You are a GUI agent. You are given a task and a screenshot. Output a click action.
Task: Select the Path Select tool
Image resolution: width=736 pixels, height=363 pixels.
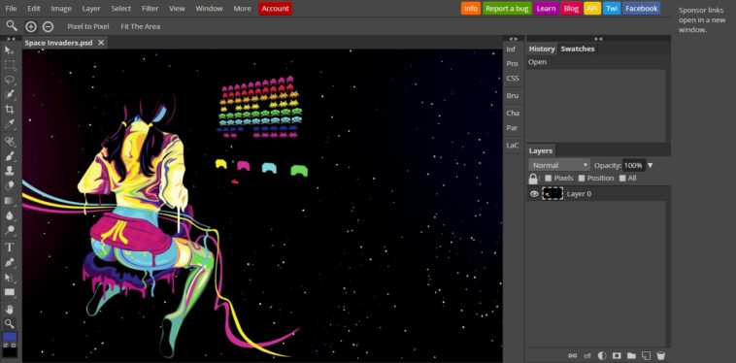pyautogui.click(x=10, y=278)
